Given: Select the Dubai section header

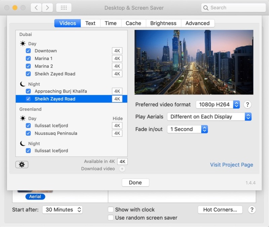Looking at the screenshot, I should point(26,35).
